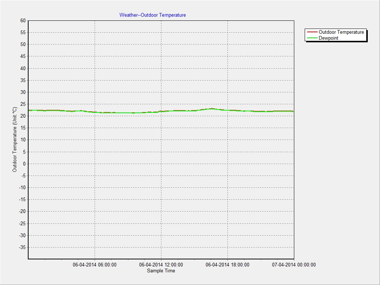The height and width of the screenshot is (285, 380).
Task: Select the Outdoor Temperature legend entry
Action: (335, 32)
